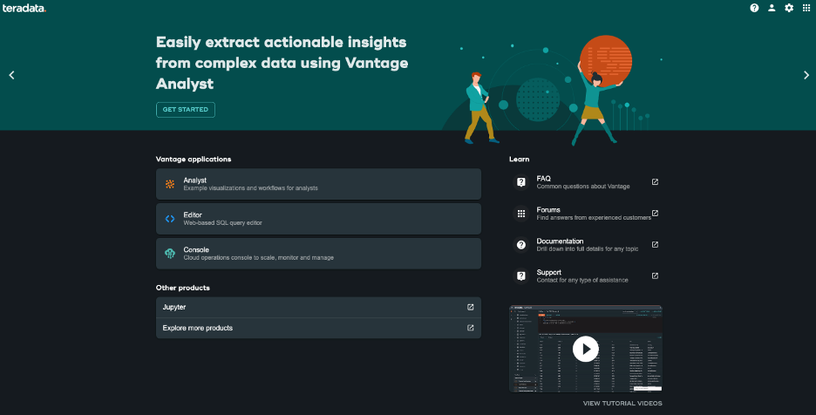Play the tutorial video
This screenshot has width=816, height=415.
point(585,349)
